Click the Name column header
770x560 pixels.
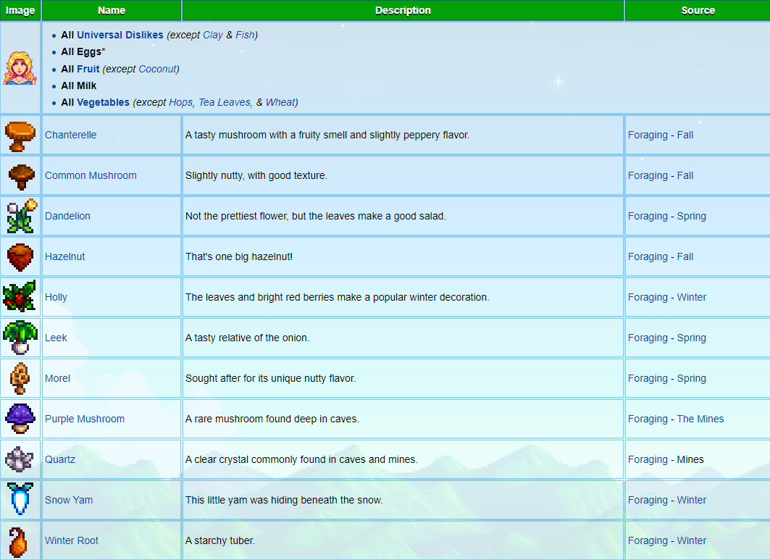pyautogui.click(x=112, y=10)
